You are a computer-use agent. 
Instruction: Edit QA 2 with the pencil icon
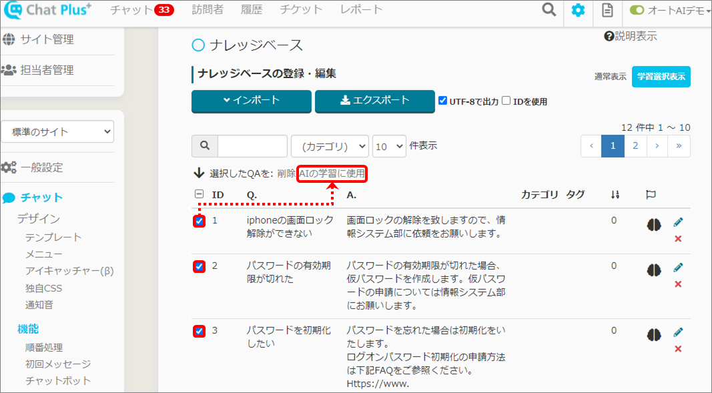click(678, 267)
